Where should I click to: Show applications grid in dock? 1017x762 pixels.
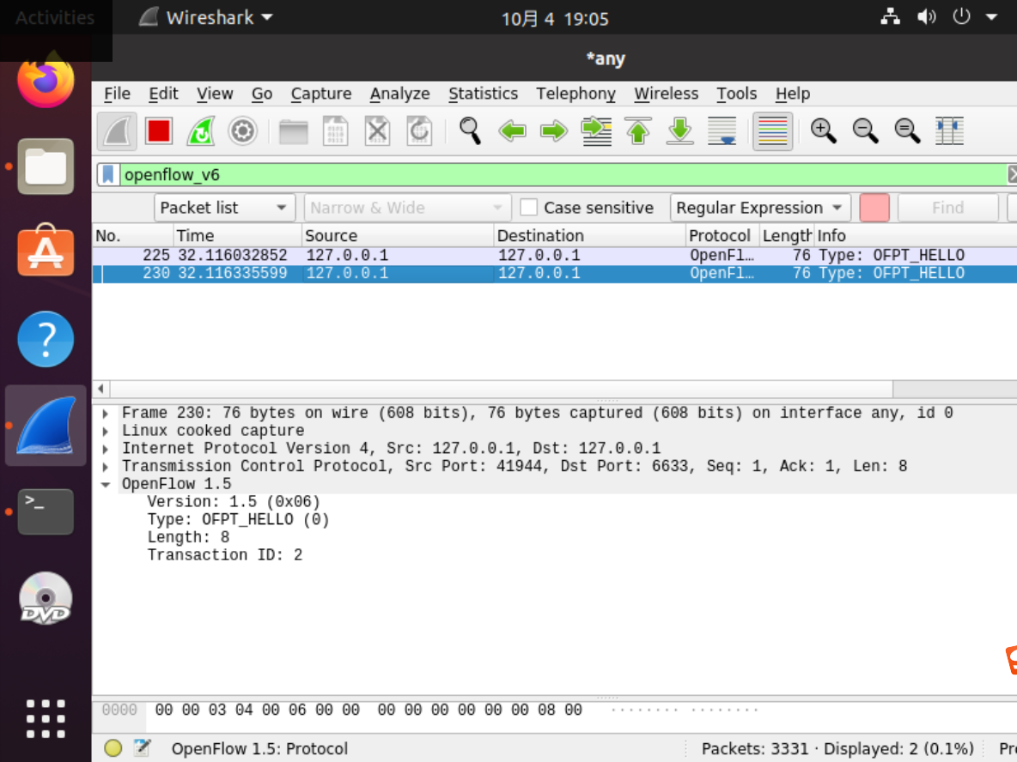(x=46, y=718)
